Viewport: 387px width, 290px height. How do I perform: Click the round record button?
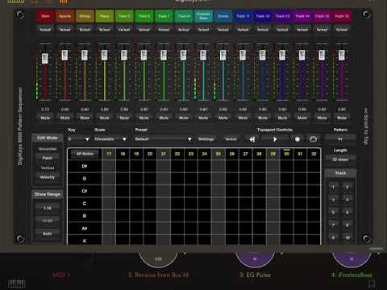pos(298,139)
